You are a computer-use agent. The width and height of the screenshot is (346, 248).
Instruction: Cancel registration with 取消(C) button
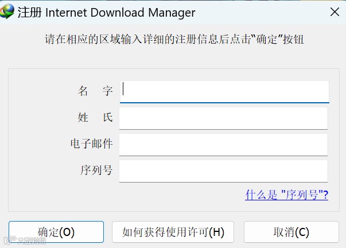(291, 232)
